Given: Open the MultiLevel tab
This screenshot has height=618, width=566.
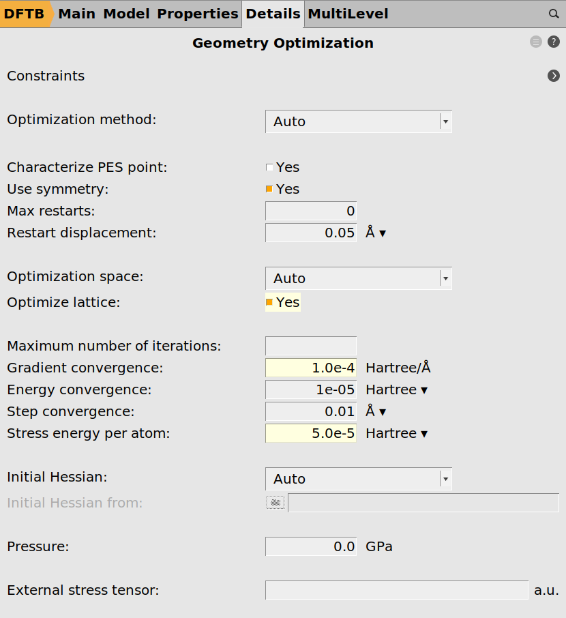Looking at the screenshot, I should (348, 14).
